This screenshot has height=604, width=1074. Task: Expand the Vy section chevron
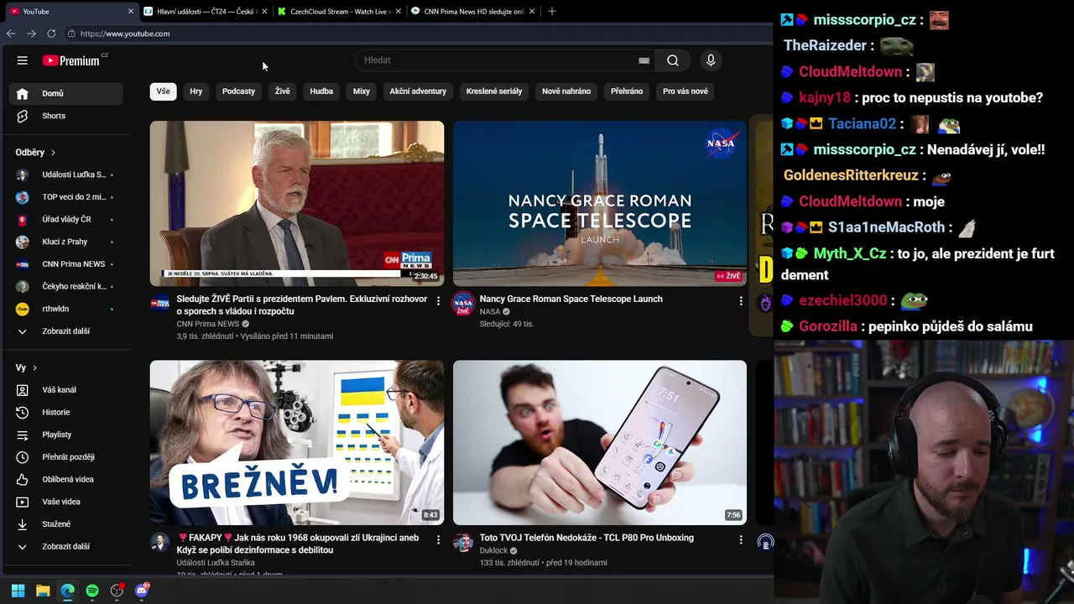pos(34,368)
